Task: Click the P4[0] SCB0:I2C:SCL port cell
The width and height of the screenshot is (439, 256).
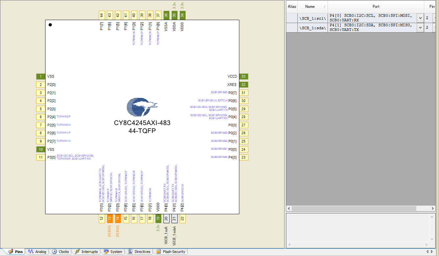Action: 373,18
